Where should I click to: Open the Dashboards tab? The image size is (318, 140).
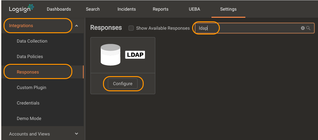point(59,9)
